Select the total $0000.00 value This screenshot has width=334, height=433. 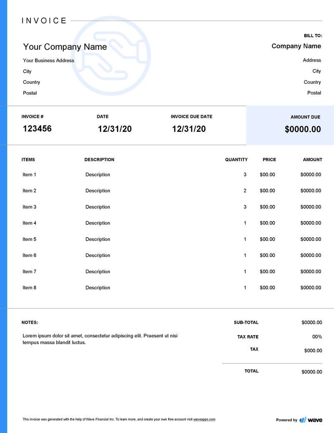tap(312, 372)
